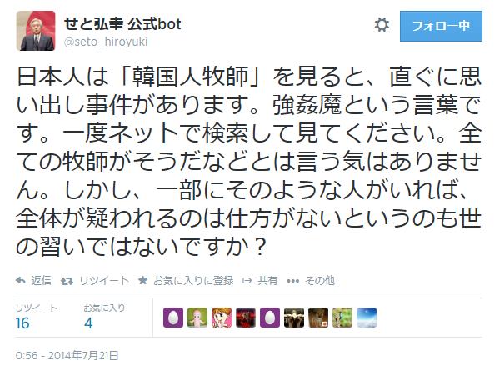Click the リツイート retweet arrows icon
The height and width of the screenshot is (370, 494).
[x=67, y=281]
